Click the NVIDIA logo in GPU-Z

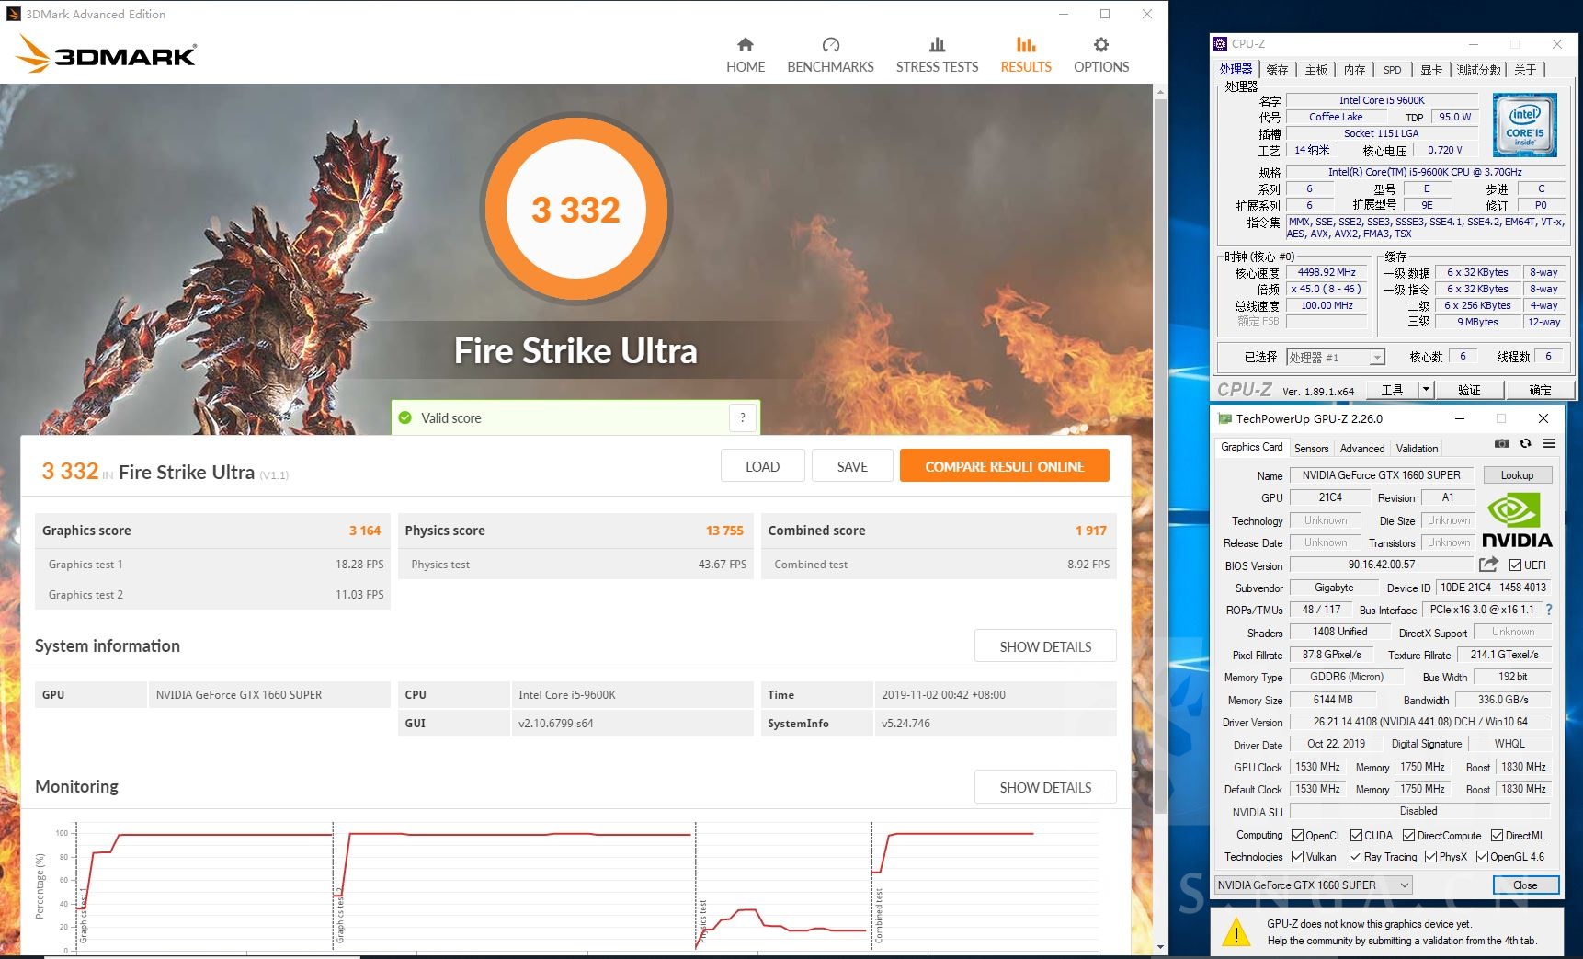point(1517,521)
